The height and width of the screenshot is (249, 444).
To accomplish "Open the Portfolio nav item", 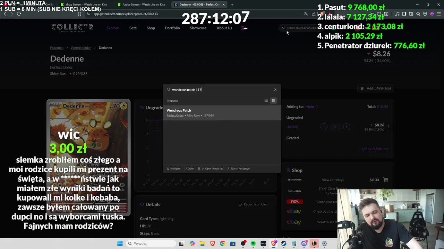I will point(172,28).
